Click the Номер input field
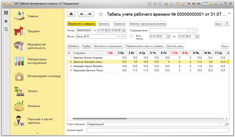Screen dimensions: 235x137 tap(84, 31)
